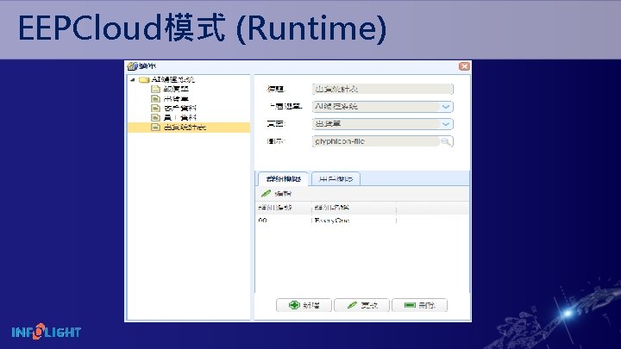621x349 pixels.
Task: Close the 選單 dialog with the red X
Action: pyautogui.click(x=464, y=66)
